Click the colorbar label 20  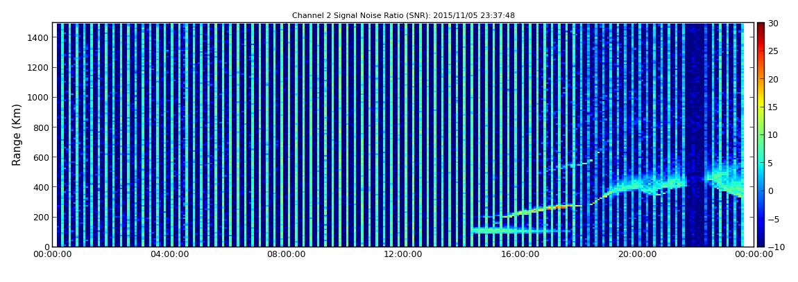(774, 79)
